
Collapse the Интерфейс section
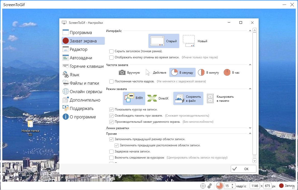[x=250, y=31]
